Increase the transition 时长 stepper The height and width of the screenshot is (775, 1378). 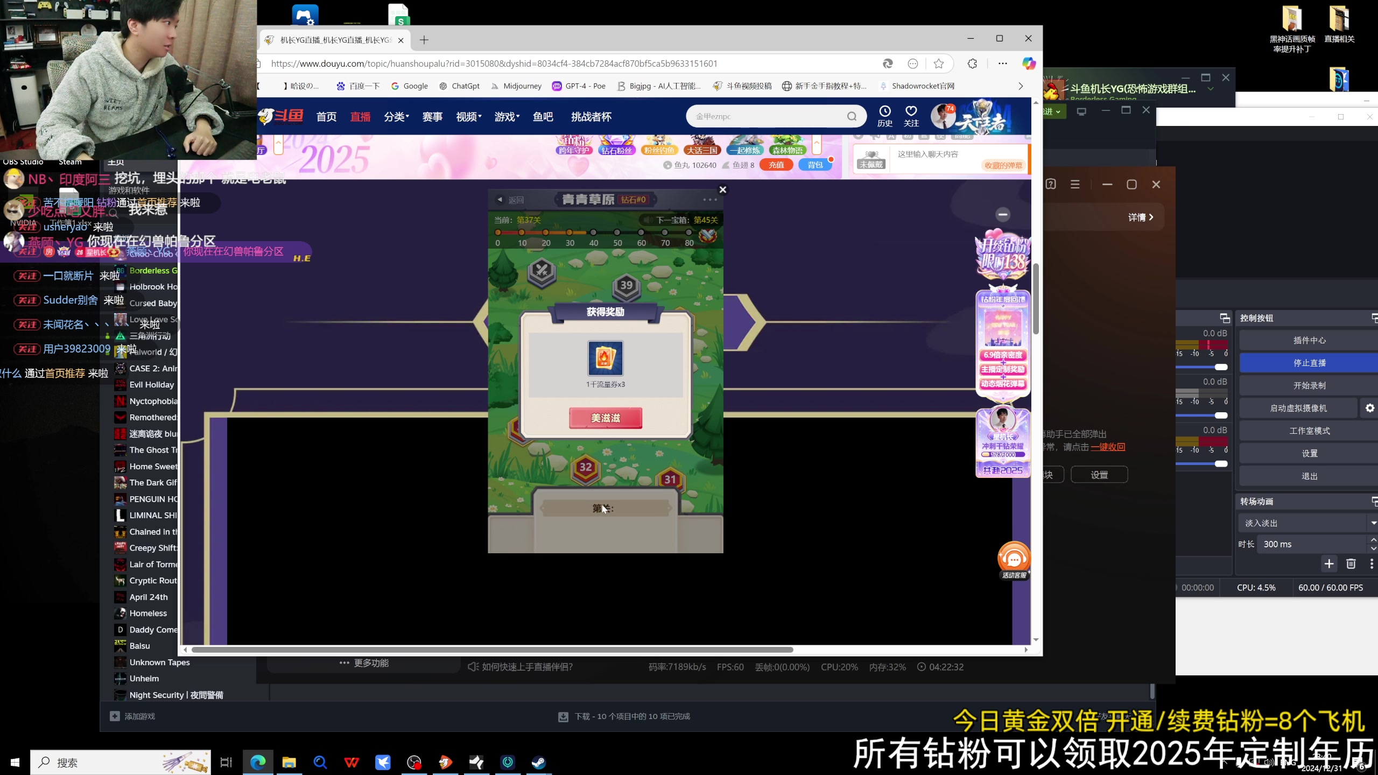pos(1373,540)
